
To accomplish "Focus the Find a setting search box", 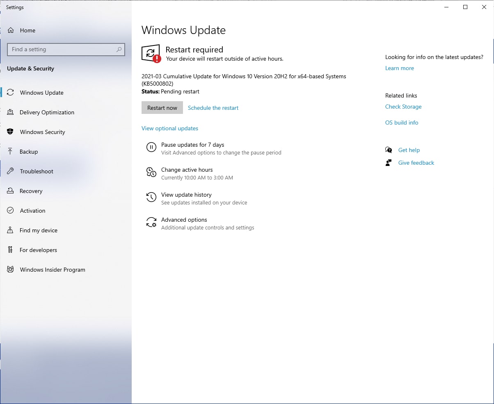I will [x=66, y=50].
